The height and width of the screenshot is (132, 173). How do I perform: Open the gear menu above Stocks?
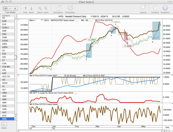click(4, 124)
